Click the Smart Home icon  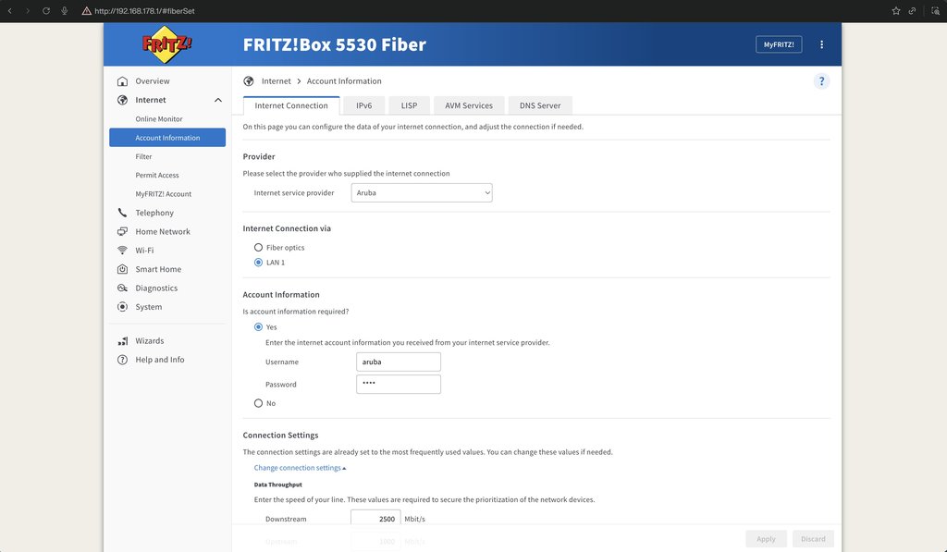coord(123,269)
